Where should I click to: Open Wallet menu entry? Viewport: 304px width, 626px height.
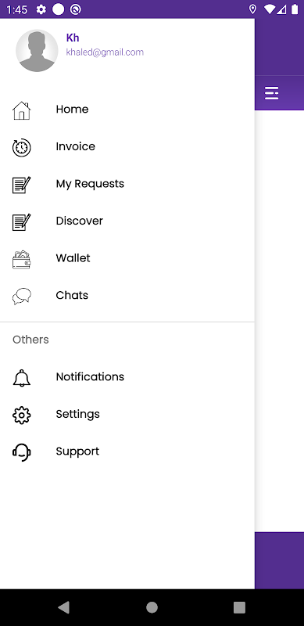click(x=127, y=258)
